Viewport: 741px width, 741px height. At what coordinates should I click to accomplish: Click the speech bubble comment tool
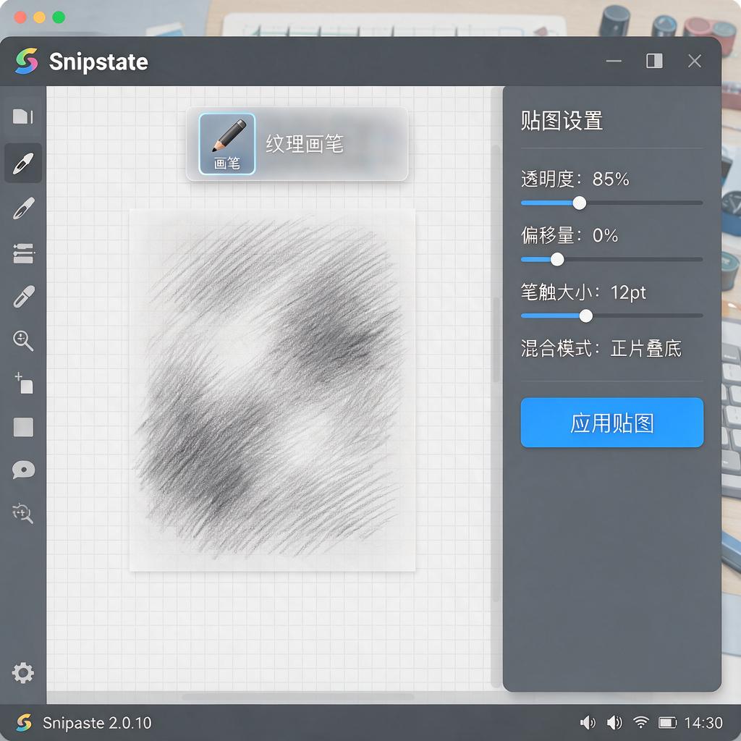[23, 470]
